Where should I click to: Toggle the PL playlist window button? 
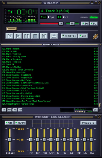coord(94,24)
